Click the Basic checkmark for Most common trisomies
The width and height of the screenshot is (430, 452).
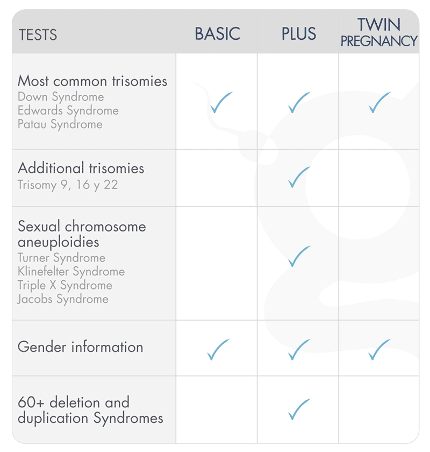tap(221, 102)
